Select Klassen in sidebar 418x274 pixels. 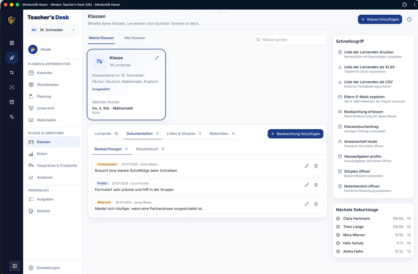[53, 142]
